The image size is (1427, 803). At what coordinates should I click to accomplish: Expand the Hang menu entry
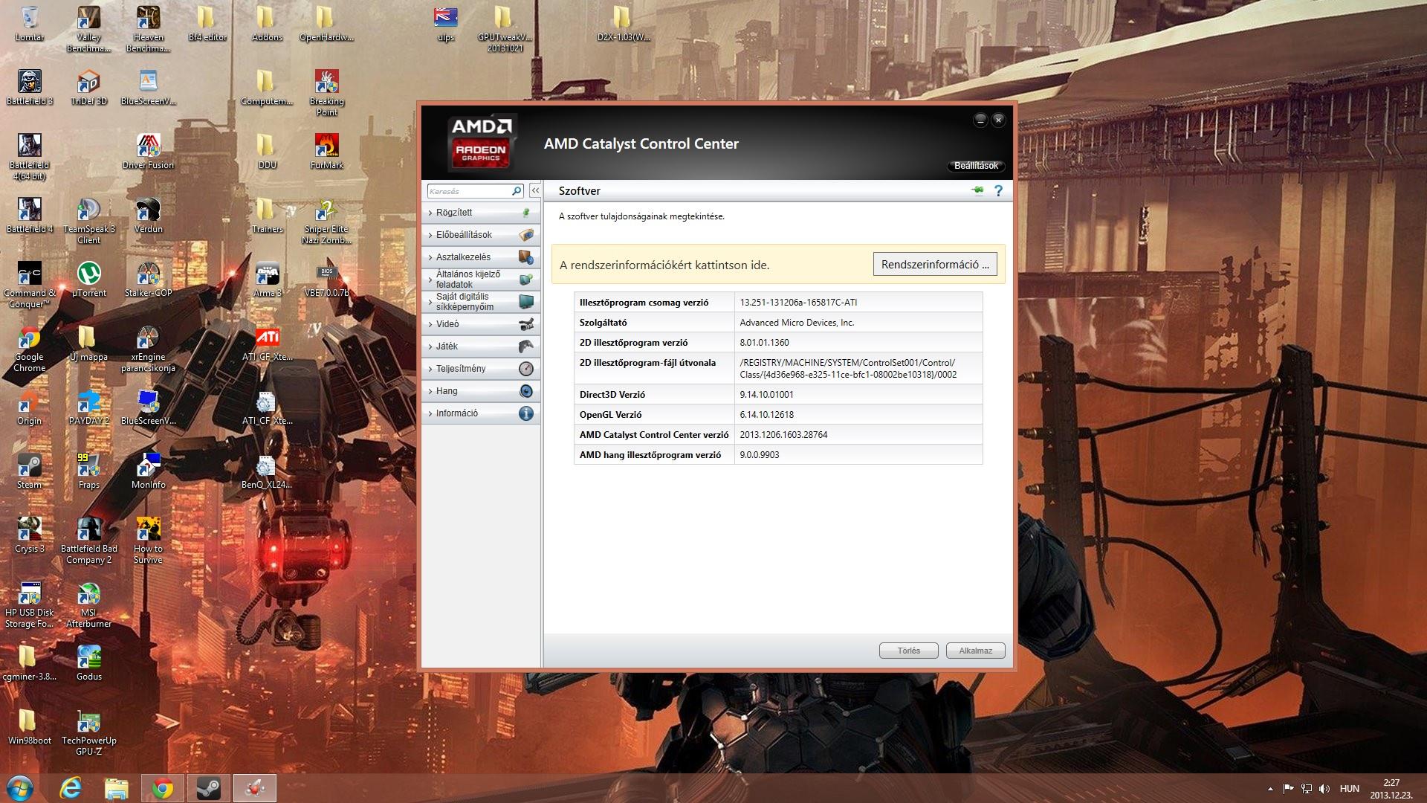(x=481, y=391)
